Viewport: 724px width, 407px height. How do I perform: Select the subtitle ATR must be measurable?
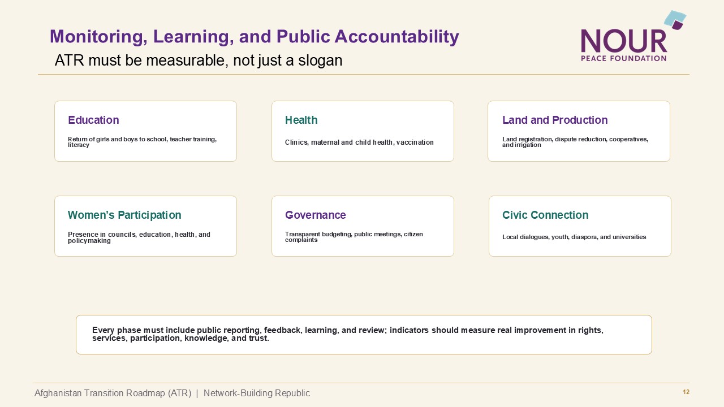[x=199, y=60]
